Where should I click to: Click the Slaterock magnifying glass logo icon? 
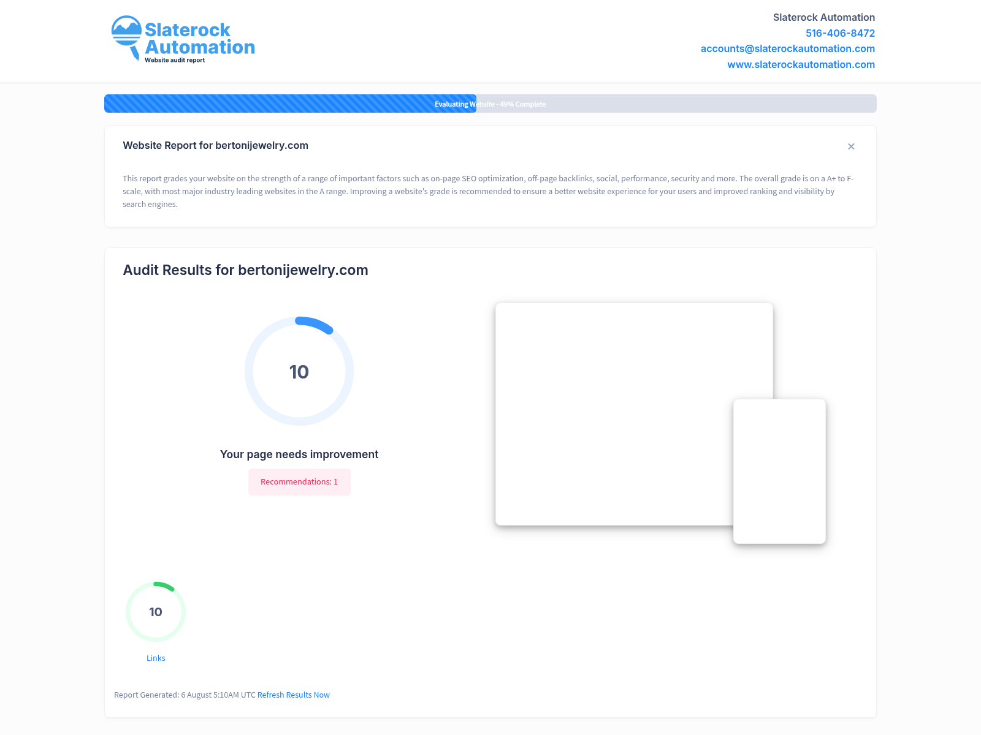click(x=127, y=37)
